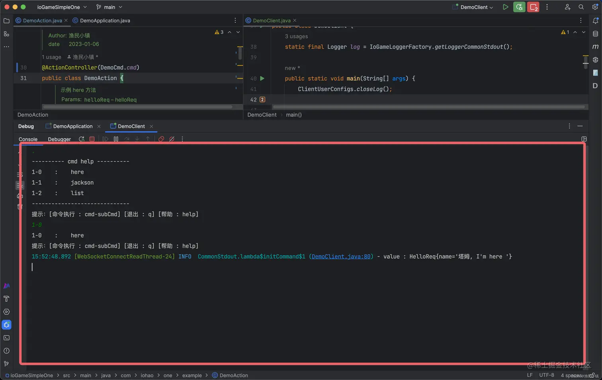Rerun debug for DemoClient green bug button
This screenshot has width=602, height=380.
coord(519,7)
